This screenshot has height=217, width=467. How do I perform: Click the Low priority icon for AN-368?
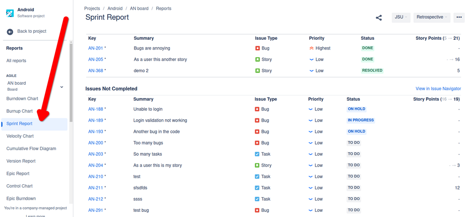click(312, 71)
